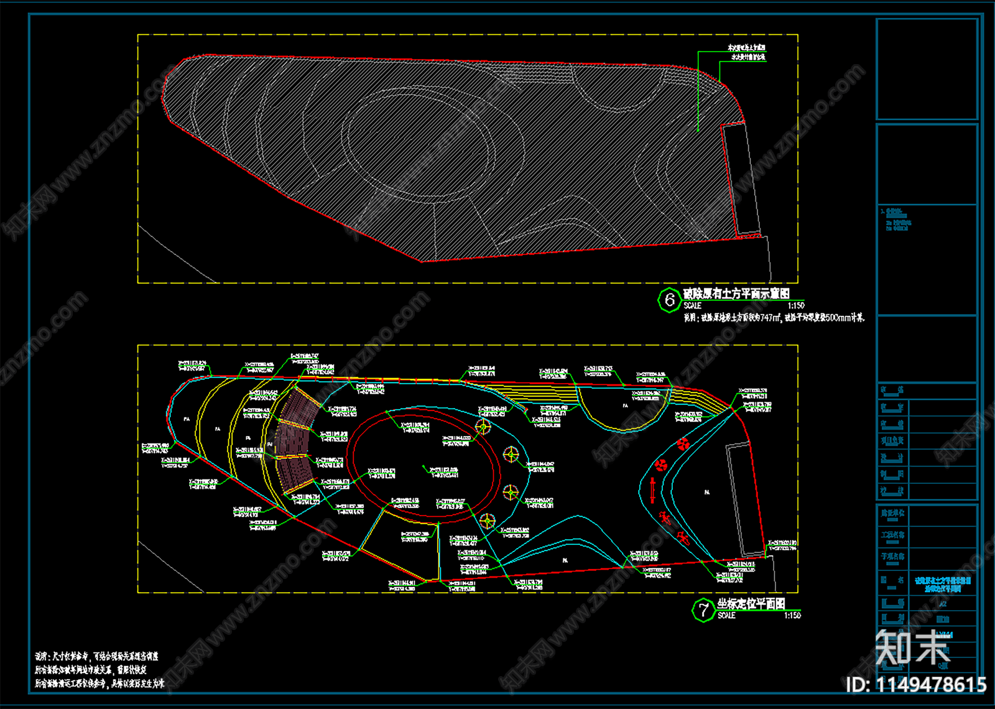This screenshot has height=709, width=995.
Task: Select the topmost tree symbol beside the red ellipse
Action: pos(483,426)
